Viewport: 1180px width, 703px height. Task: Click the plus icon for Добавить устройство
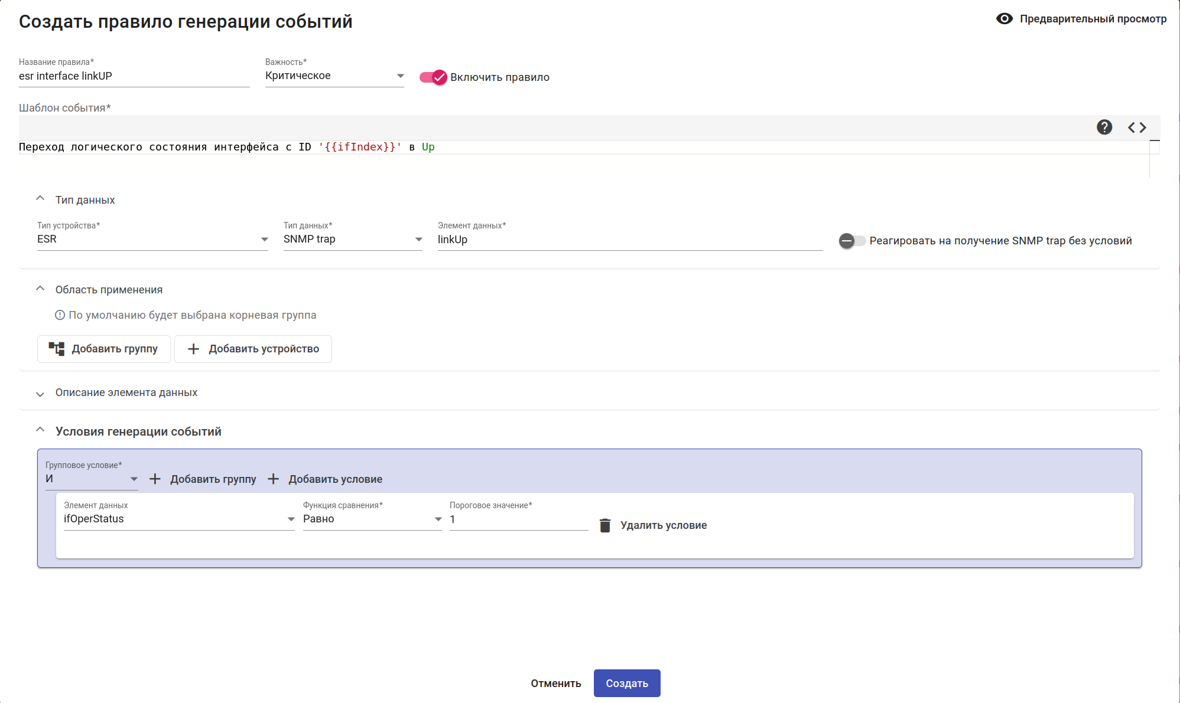pyautogui.click(x=193, y=349)
